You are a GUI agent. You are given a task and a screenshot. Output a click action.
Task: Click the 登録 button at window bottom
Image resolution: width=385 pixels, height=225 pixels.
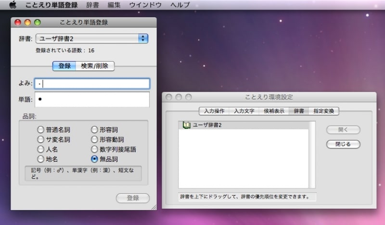coord(133,198)
